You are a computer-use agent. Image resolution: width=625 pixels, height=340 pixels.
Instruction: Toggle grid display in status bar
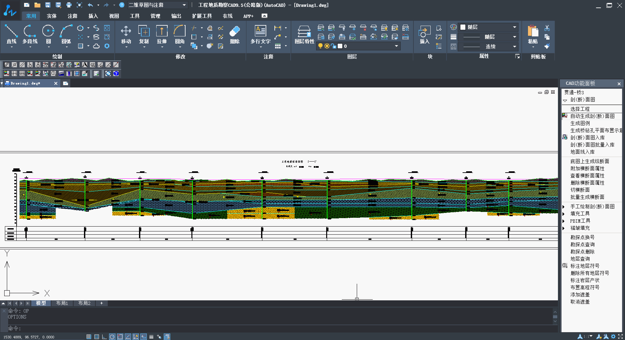[97, 337]
